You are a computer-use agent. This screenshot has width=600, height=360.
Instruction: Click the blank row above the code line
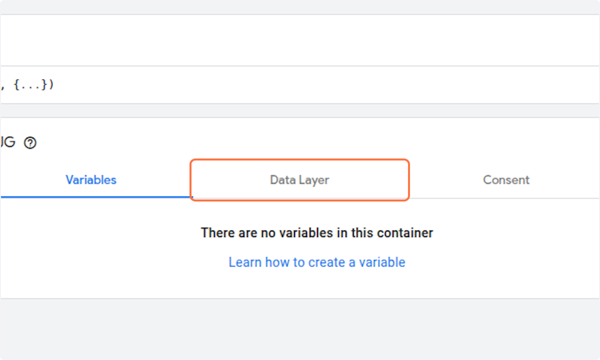click(300, 40)
